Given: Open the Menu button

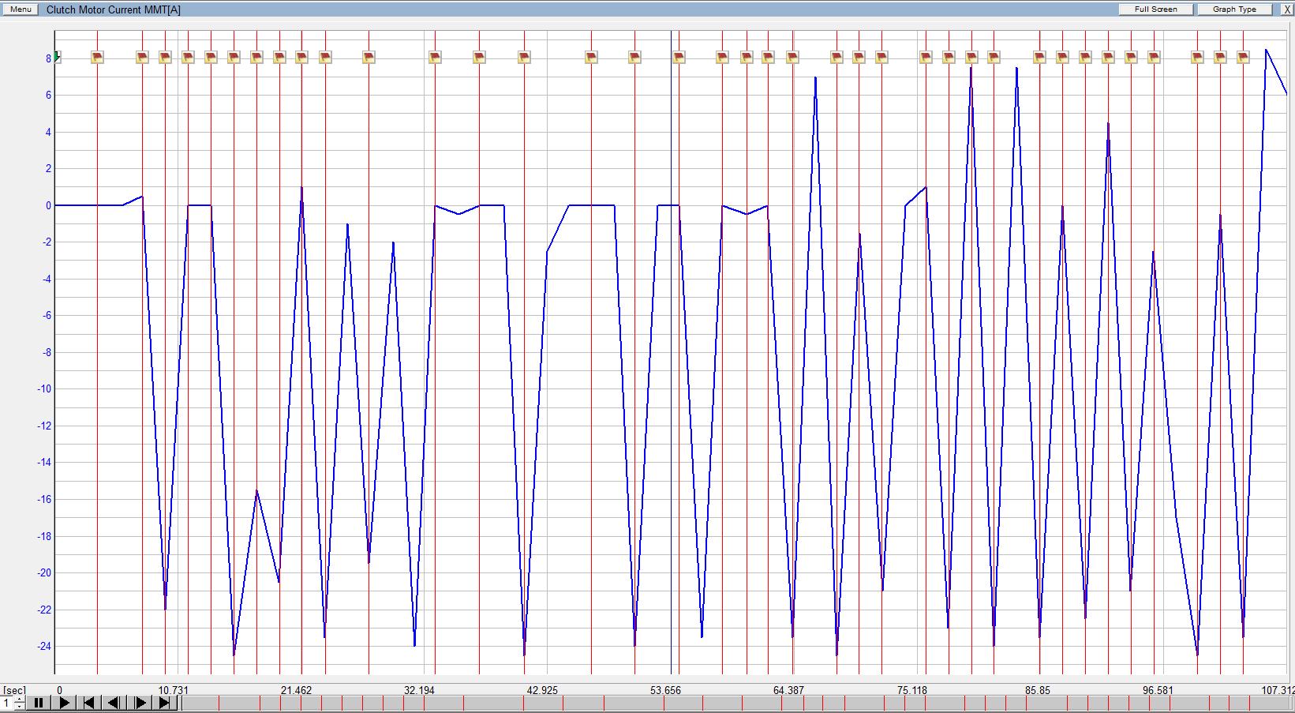Looking at the screenshot, I should point(21,9).
